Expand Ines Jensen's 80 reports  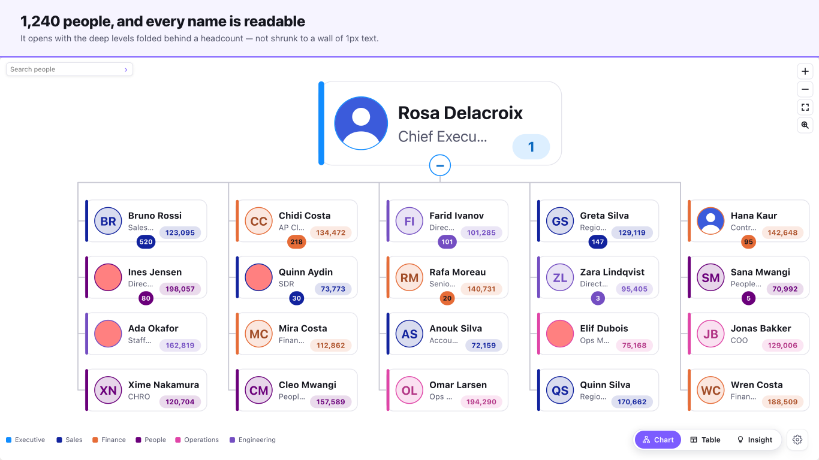click(146, 298)
